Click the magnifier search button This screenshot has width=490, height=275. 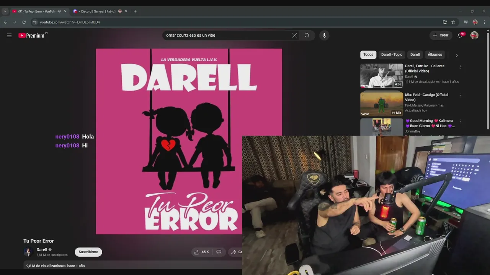pyautogui.click(x=307, y=36)
